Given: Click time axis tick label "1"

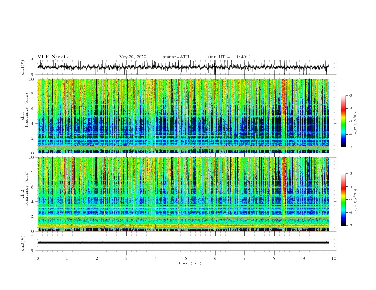Looking at the screenshot, I should pos(67,258).
